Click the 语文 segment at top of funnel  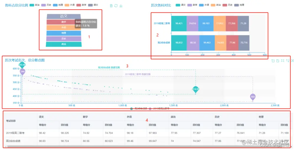coord(64,16)
